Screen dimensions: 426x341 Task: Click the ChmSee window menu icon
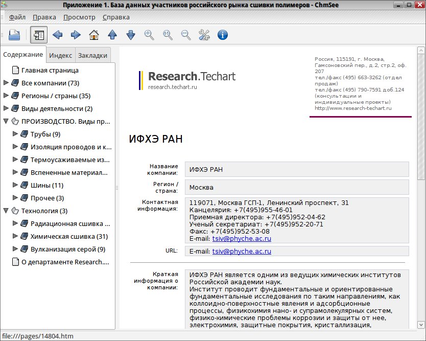[x=4, y=5]
